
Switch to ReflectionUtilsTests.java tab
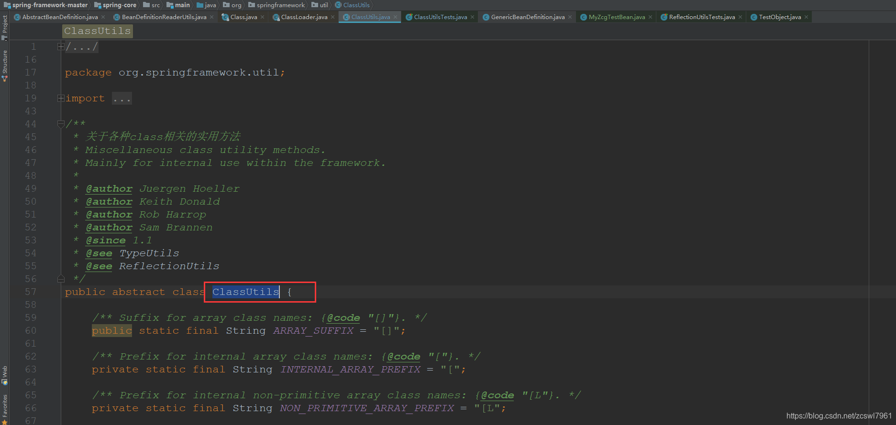[702, 17]
